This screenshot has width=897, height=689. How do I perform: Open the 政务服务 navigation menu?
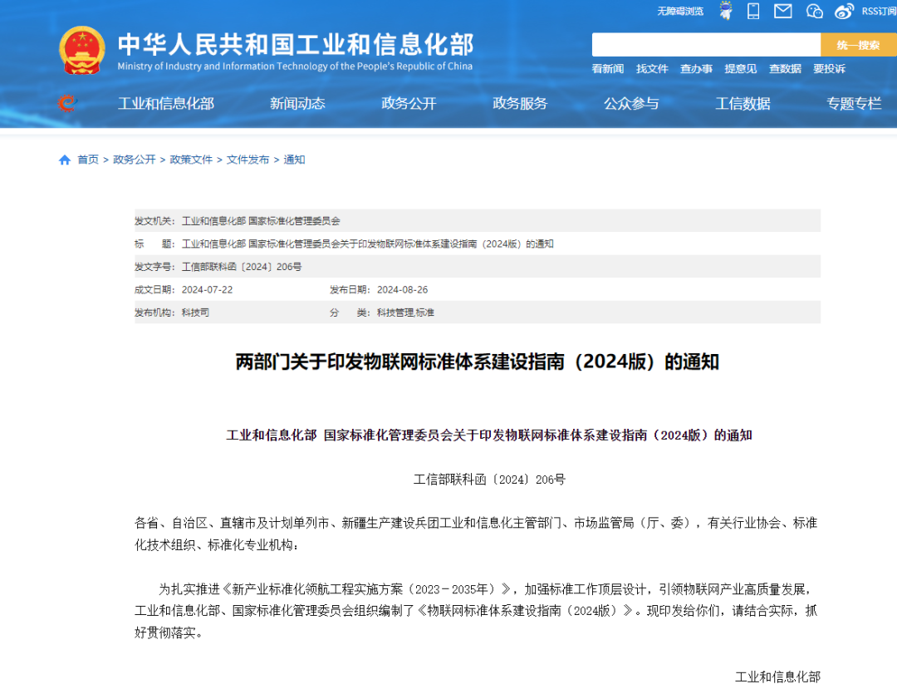tap(520, 103)
